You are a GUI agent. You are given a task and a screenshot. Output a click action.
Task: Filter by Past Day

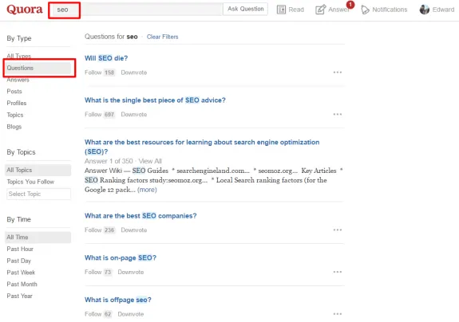coord(18,261)
